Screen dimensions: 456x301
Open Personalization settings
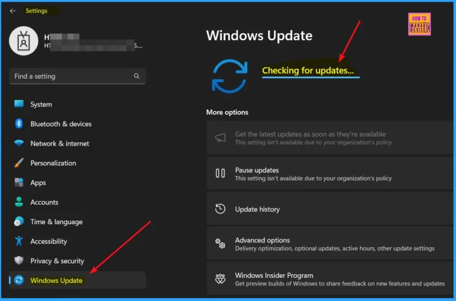(53, 163)
